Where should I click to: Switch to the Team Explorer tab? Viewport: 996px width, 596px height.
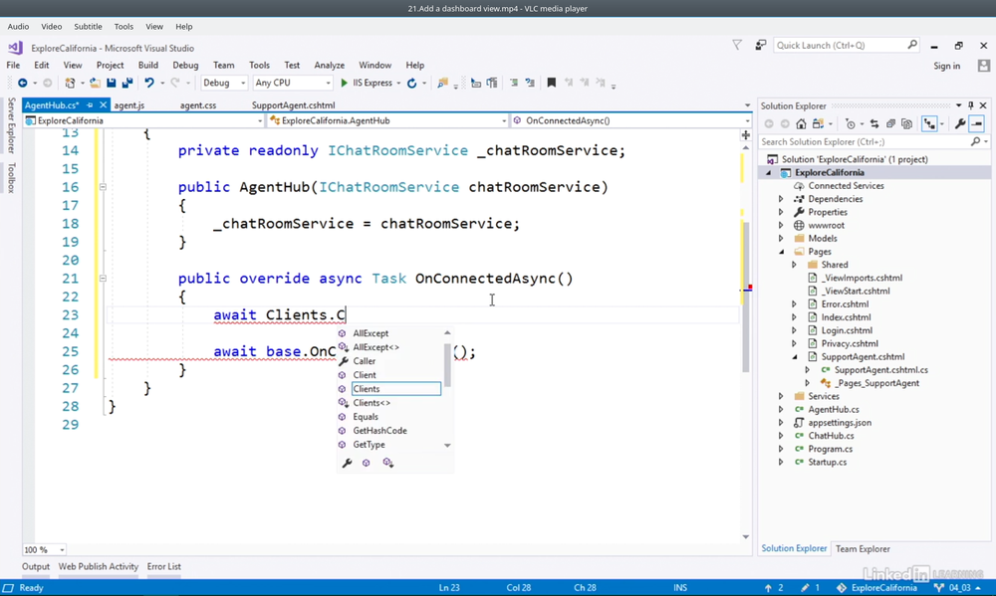[x=862, y=549]
